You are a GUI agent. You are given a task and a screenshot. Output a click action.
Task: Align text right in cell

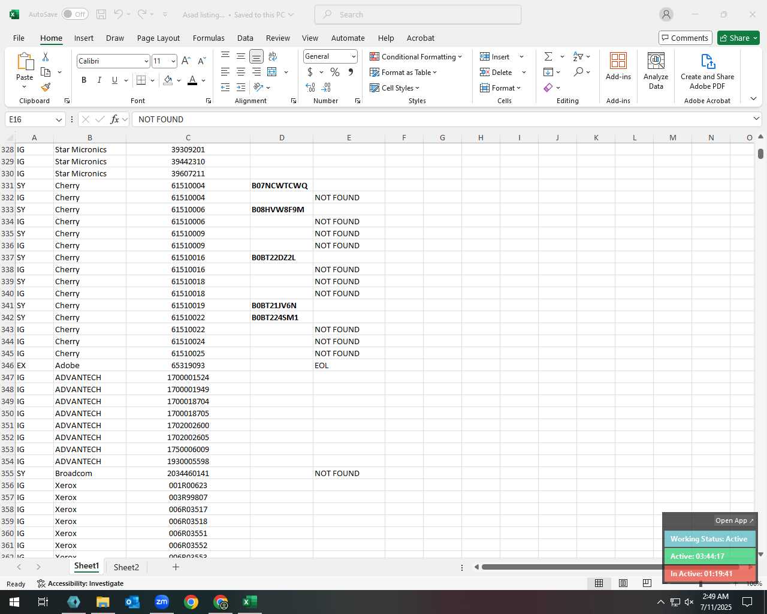pos(256,72)
